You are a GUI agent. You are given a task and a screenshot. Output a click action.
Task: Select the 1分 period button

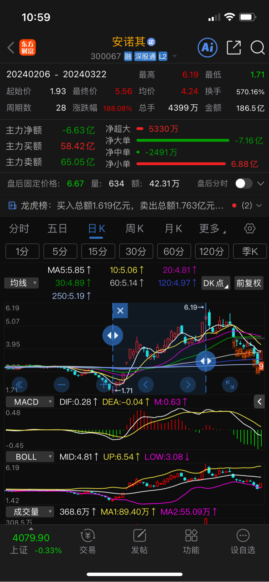click(x=22, y=251)
